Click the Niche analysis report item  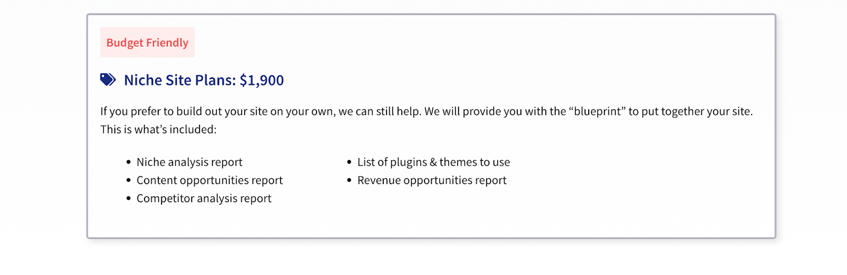[x=190, y=162]
